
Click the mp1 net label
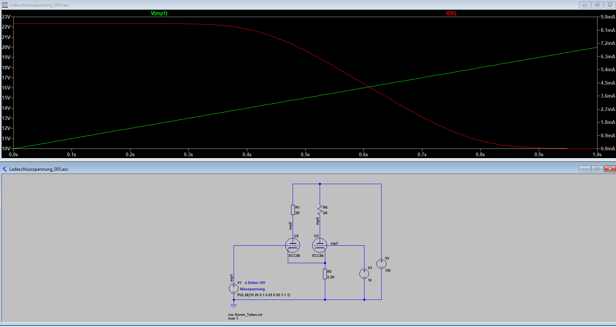click(x=231, y=278)
